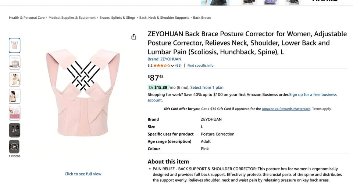
Task: Go to Back Braces breadcrumb
Action: click(x=202, y=18)
